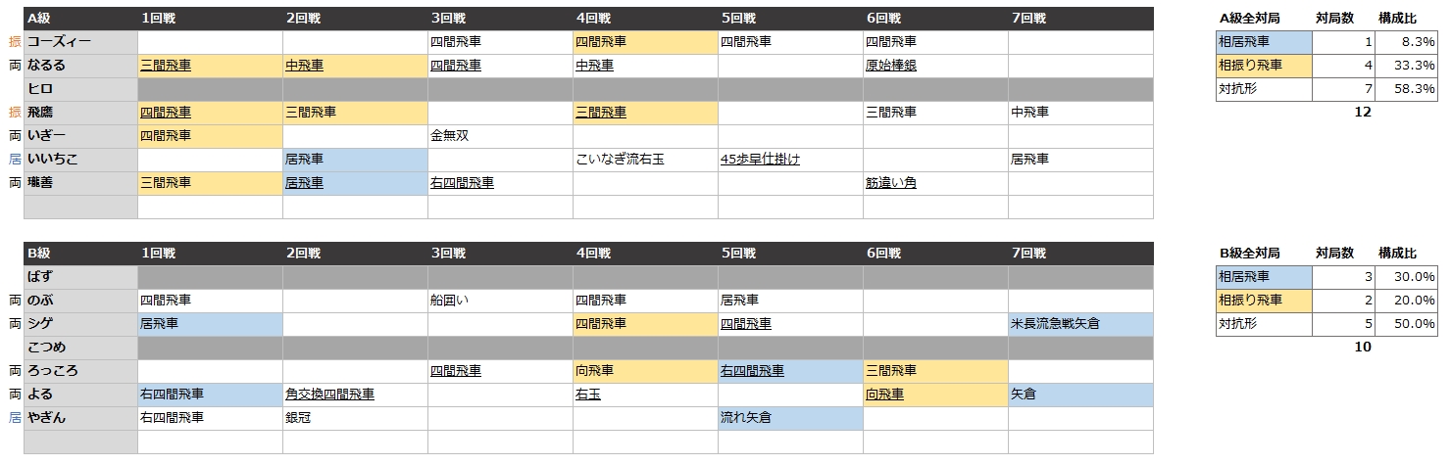Select the こいなぎ流右玉 cell
The width and height of the screenshot is (1451, 465).
tap(645, 160)
